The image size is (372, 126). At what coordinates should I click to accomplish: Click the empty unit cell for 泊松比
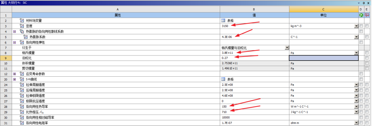click(x=323, y=58)
